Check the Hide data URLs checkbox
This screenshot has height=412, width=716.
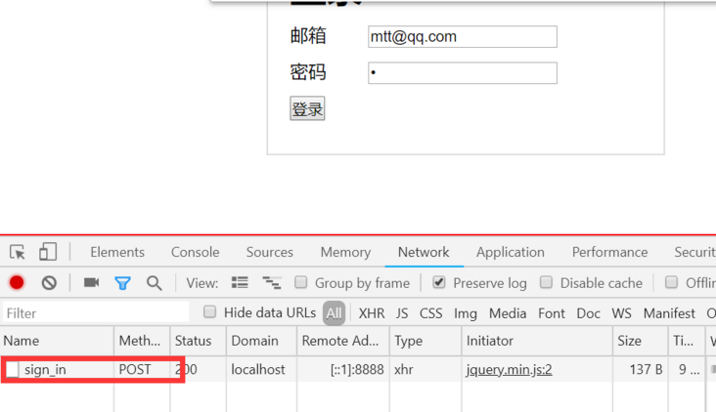[x=209, y=311]
